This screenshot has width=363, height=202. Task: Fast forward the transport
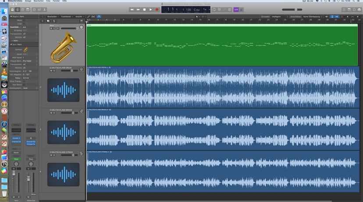(138, 10)
